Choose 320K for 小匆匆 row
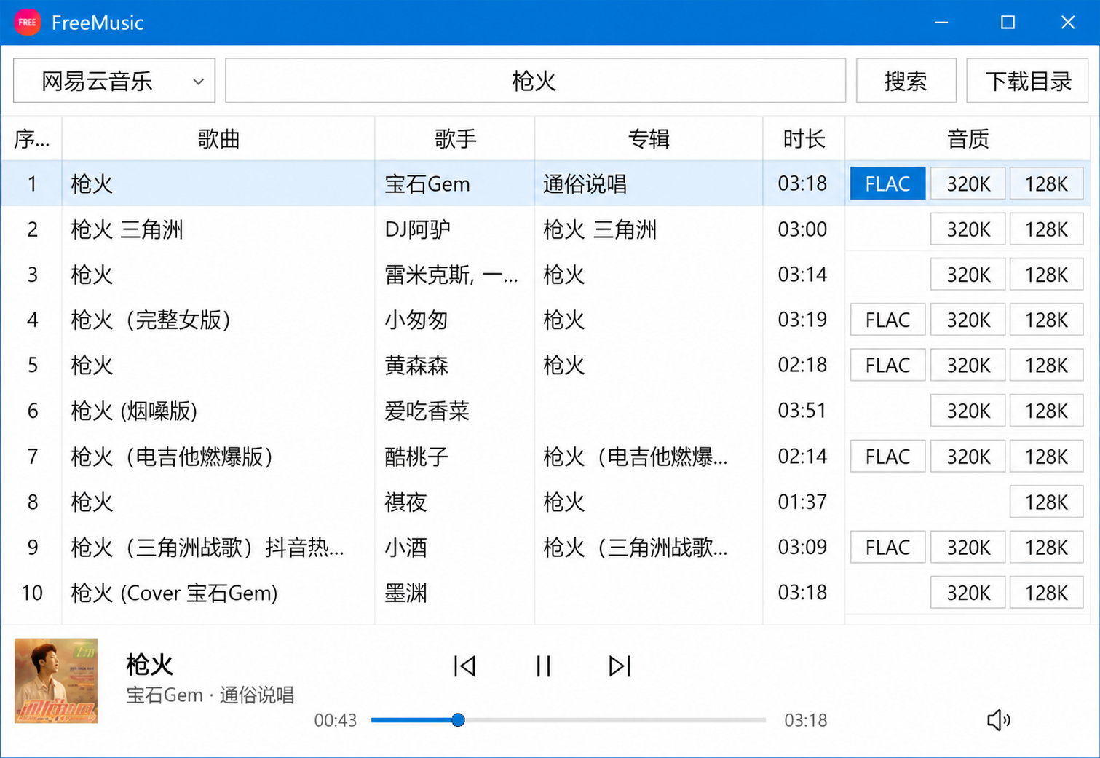 pos(968,320)
